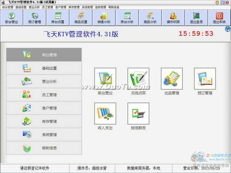Click the app icon in title bar
The height and width of the screenshot is (173, 231).
[x=3, y=2]
